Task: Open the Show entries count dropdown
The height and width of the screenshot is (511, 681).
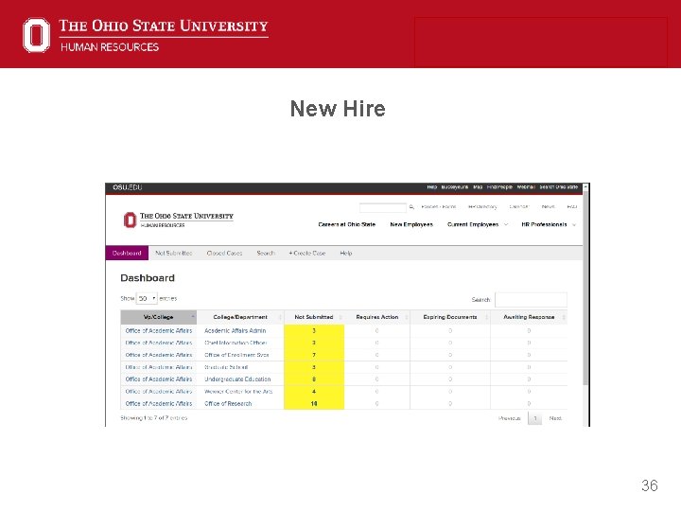Action: 147,298
